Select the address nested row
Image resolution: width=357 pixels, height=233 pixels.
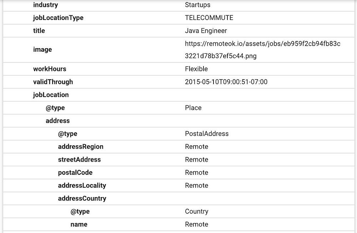(57, 121)
